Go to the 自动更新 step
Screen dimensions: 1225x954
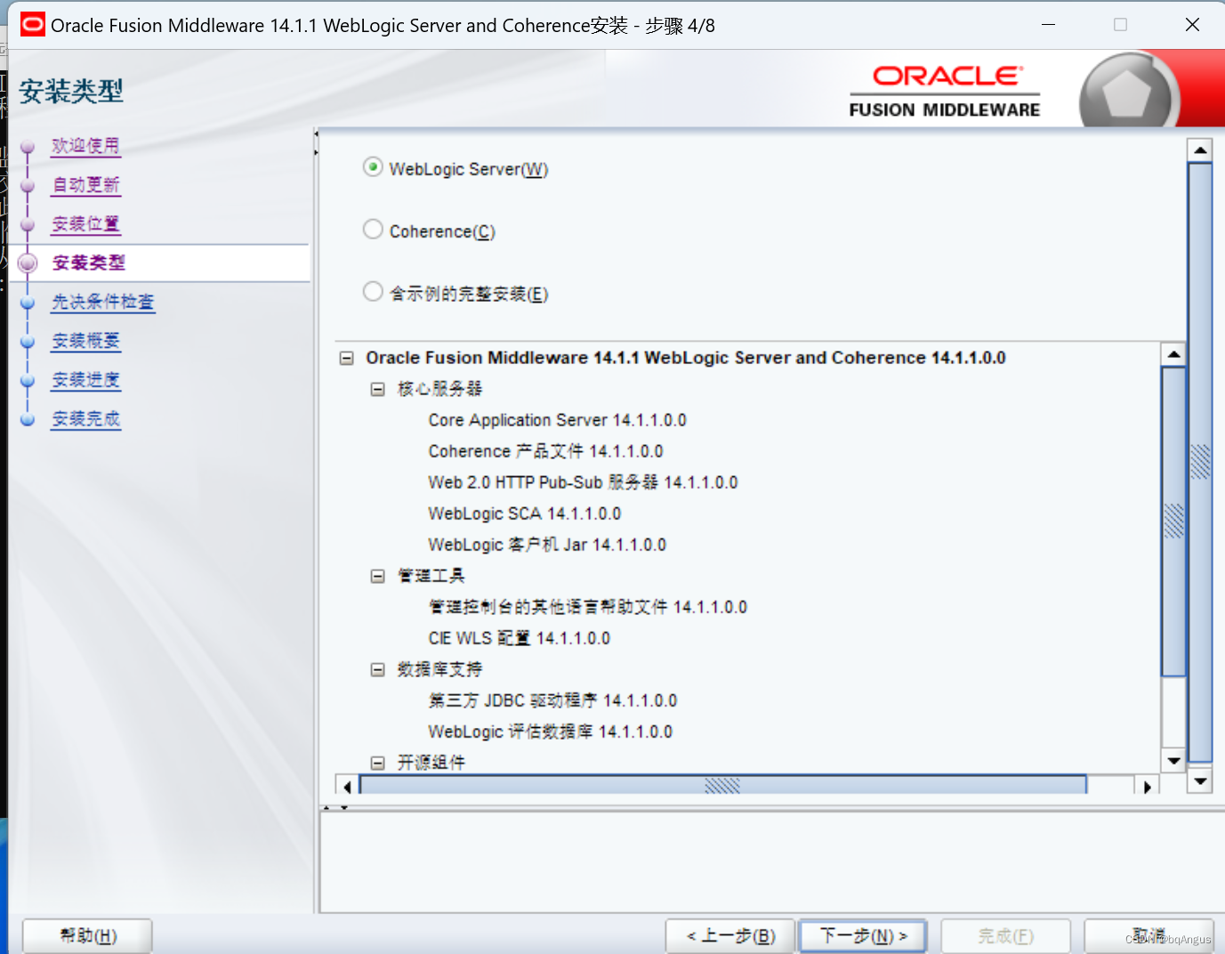(85, 185)
